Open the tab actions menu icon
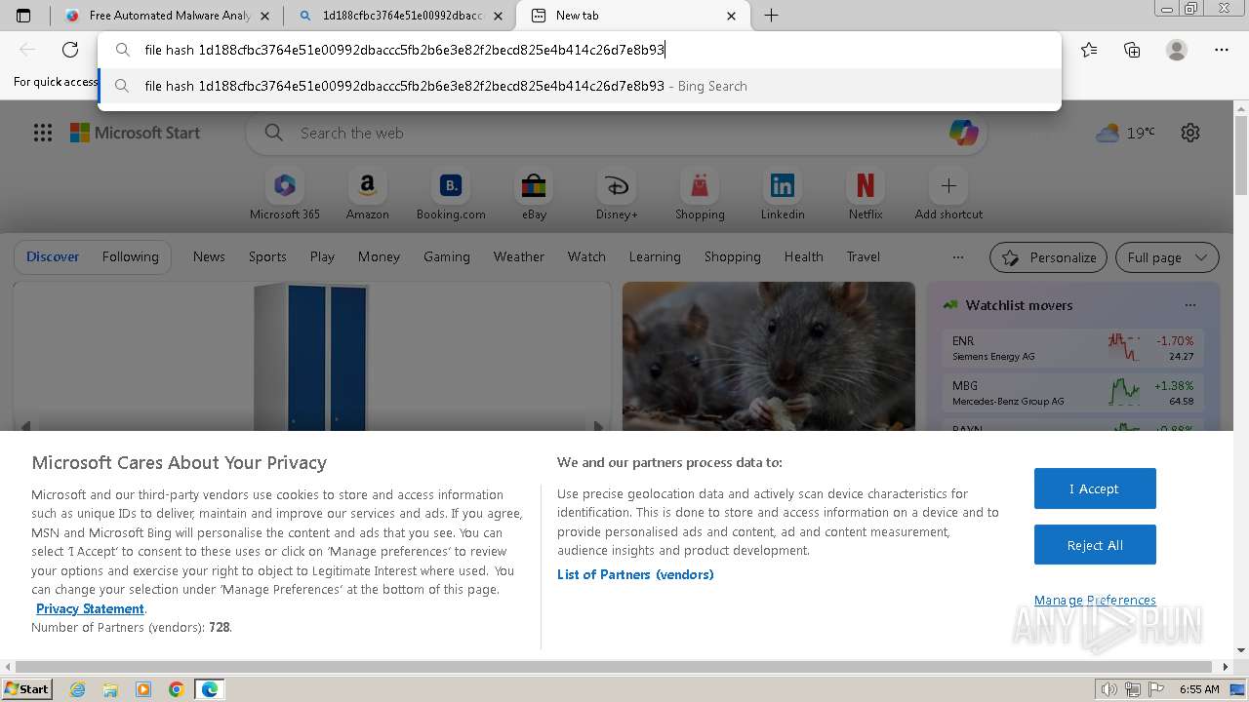Screen dimensions: 1249x702 [23, 16]
